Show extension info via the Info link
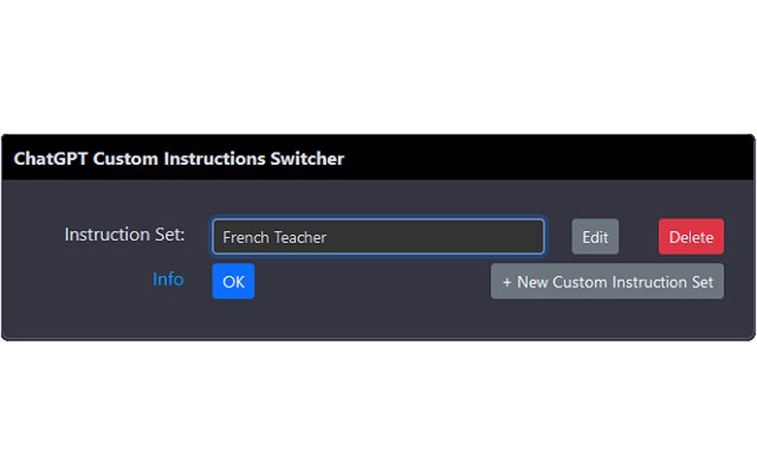The height and width of the screenshot is (474, 757). (168, 279)
